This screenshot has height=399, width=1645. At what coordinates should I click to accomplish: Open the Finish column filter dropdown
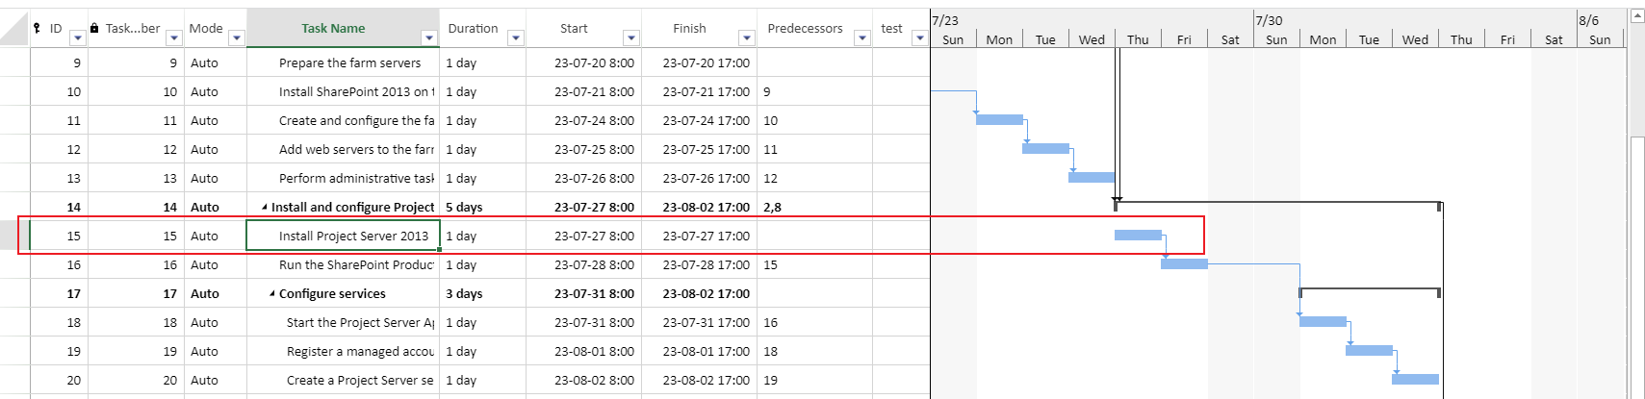(747, 38)
